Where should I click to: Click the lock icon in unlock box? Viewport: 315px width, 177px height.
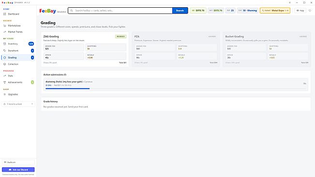[x=5, y=104]
